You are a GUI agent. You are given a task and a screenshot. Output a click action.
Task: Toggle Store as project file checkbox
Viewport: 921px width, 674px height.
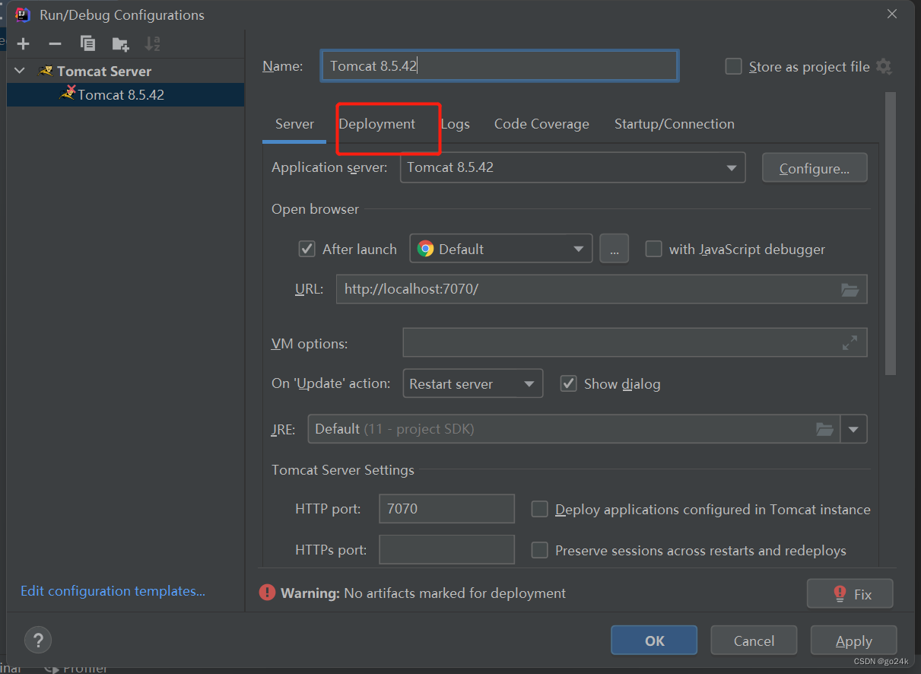point(733,66)
